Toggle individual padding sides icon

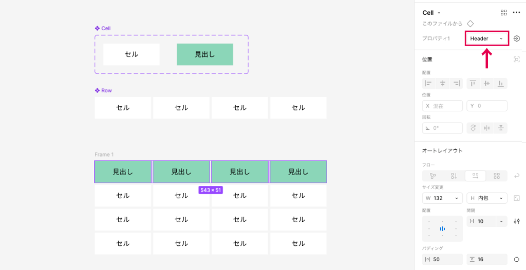(x=517, y=259)
